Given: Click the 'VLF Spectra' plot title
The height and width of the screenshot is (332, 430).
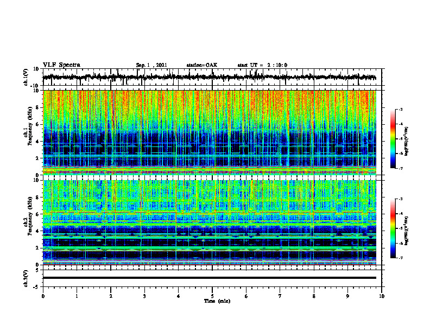Looking at the screenshot, I should pyautogui.click(x=61, y=65).
